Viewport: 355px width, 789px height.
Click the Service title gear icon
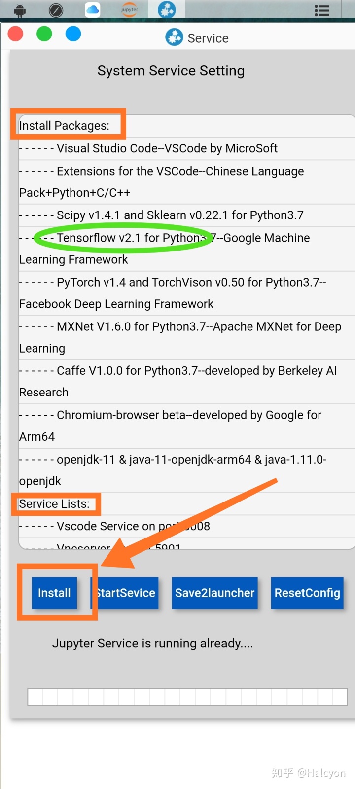tap(174, 37)
